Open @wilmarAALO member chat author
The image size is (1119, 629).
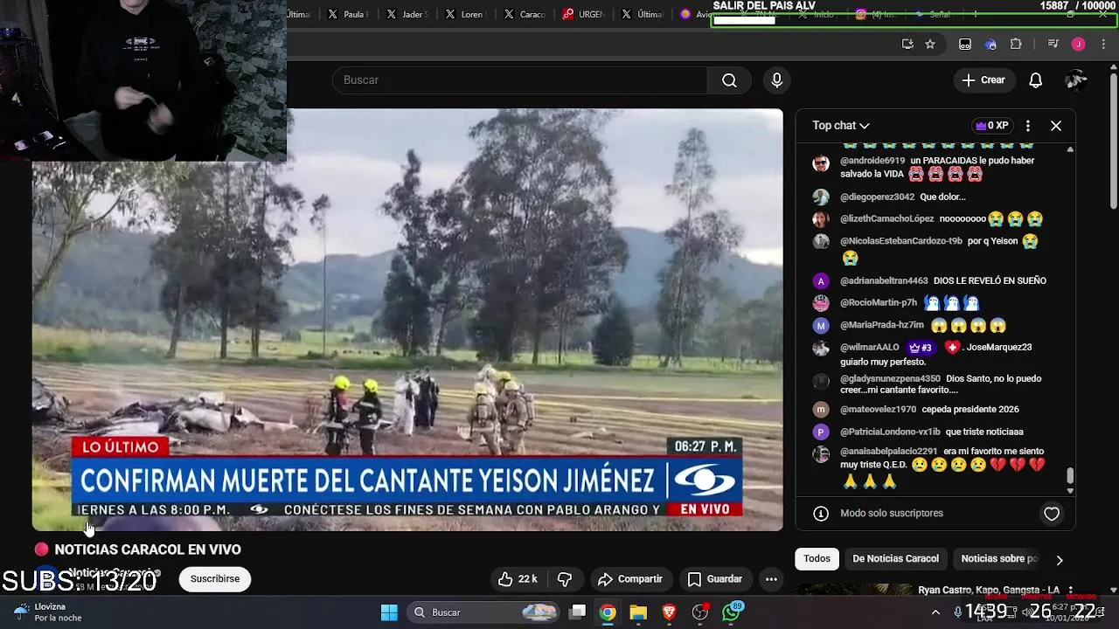870,348
